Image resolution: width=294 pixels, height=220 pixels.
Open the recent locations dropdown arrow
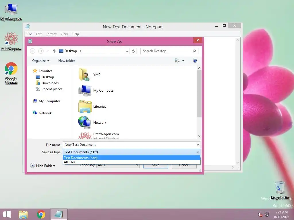[48, 51]
